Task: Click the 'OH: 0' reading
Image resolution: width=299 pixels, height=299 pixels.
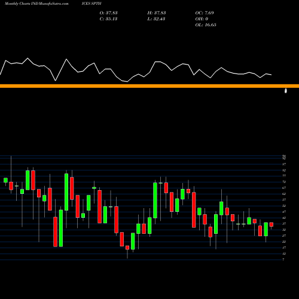Action: (202, 19)
